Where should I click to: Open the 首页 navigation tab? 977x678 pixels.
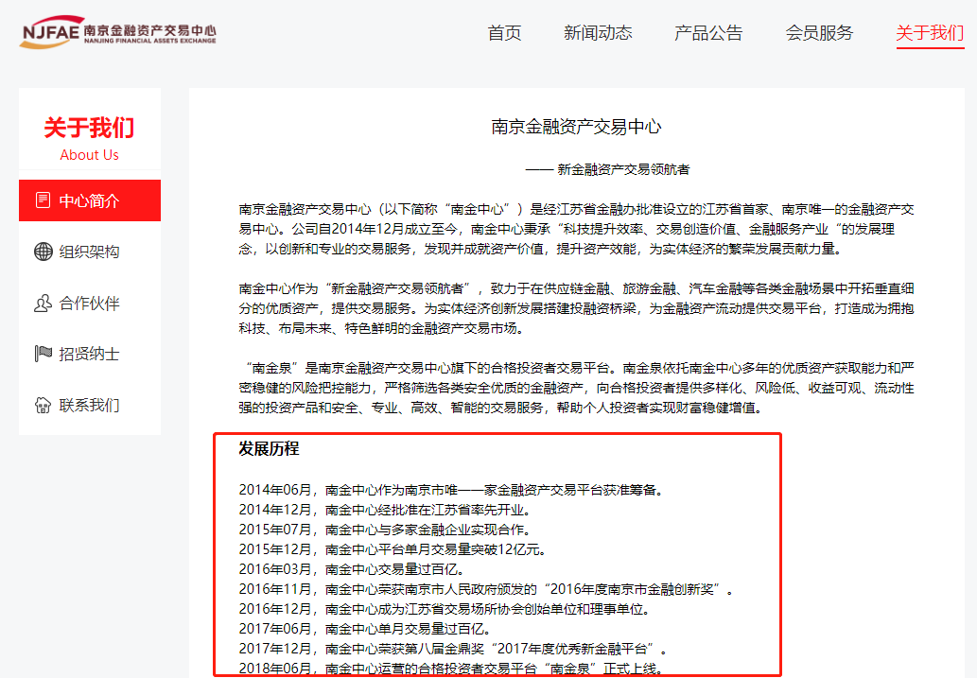click(504, 32)
